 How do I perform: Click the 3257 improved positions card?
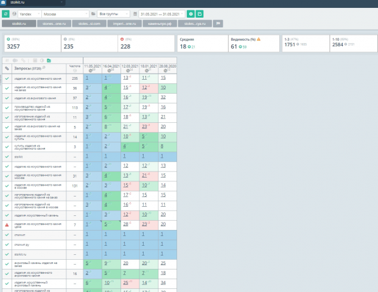coord(32,43)
